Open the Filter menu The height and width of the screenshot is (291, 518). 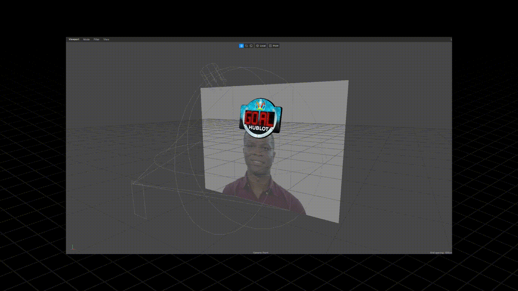tap(97, 39)
